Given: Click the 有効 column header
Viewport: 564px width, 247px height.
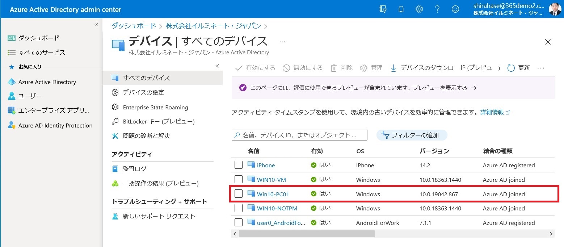Looking at the screenshot, I should point(317,151).
